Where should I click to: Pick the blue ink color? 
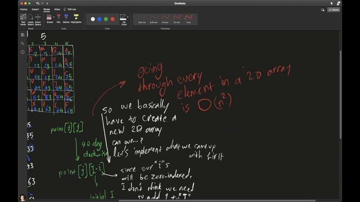tap(100, 19)
